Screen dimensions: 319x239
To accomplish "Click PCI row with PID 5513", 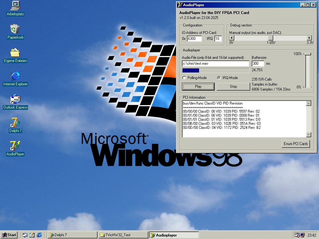I will (221, 119).
